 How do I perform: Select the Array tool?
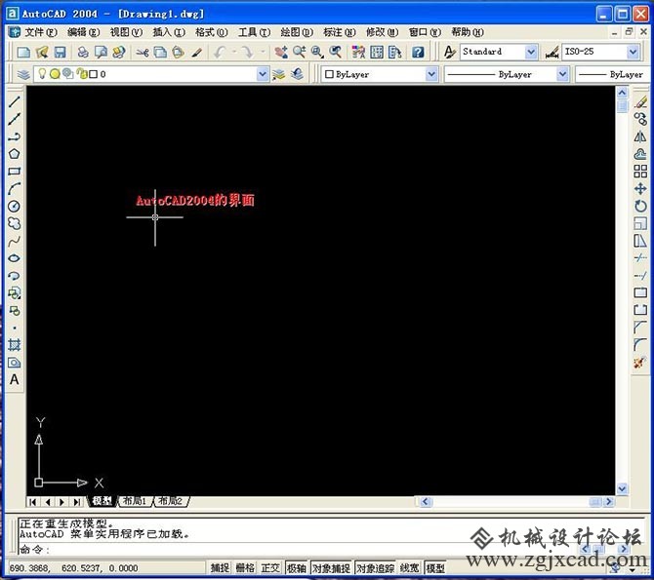(640, 172)
